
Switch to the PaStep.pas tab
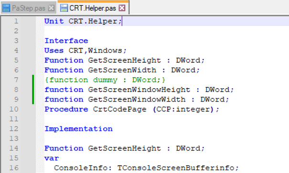click(x=28, y=8)
